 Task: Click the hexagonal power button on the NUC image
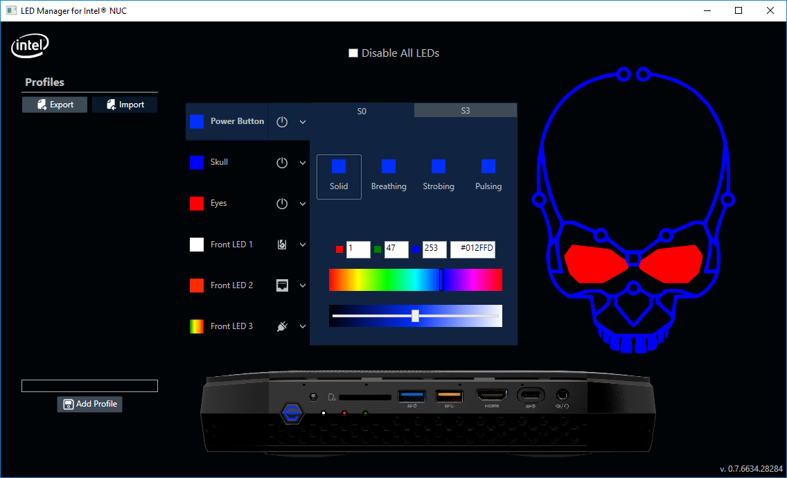[x=292, y=414]
